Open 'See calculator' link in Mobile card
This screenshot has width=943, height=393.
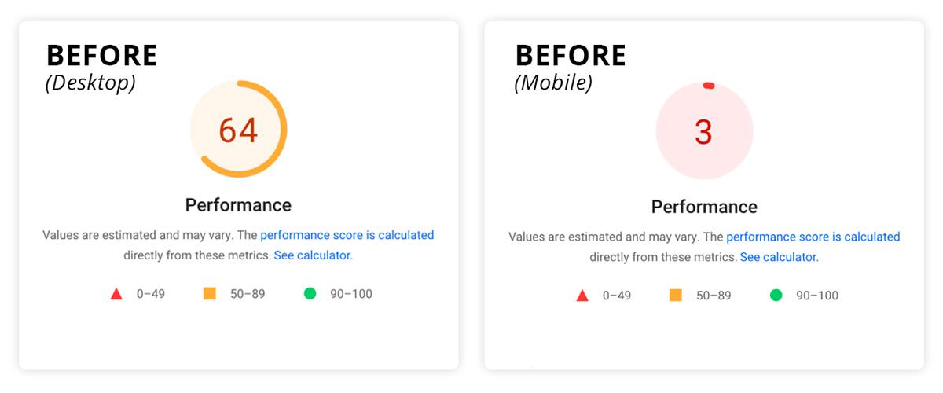coord(779,257)
